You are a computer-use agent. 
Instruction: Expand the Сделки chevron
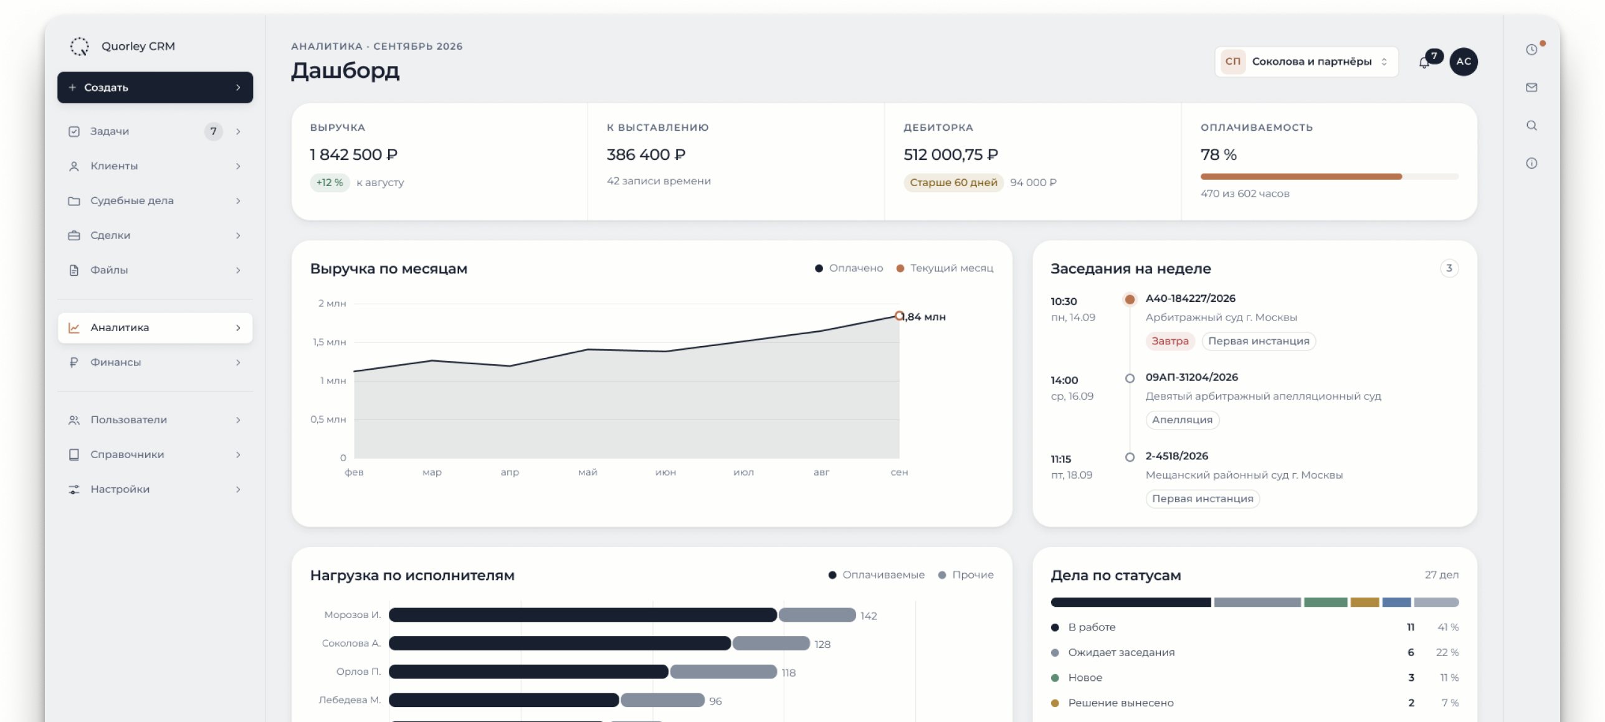238,236
